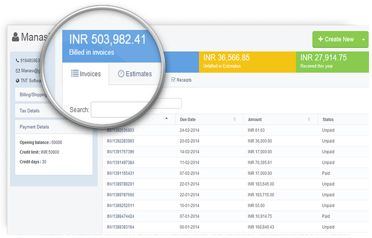Click Paid status of INV1388474424
372x238 pixels.
[326, 216]
